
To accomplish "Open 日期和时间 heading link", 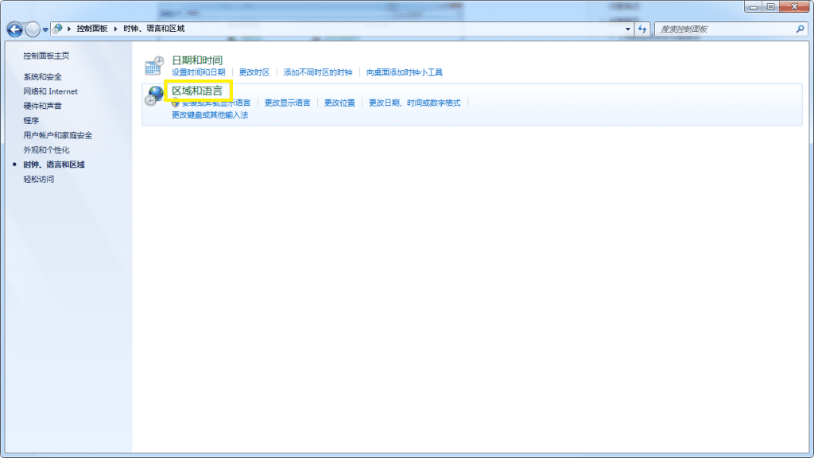I will [197, 60].
